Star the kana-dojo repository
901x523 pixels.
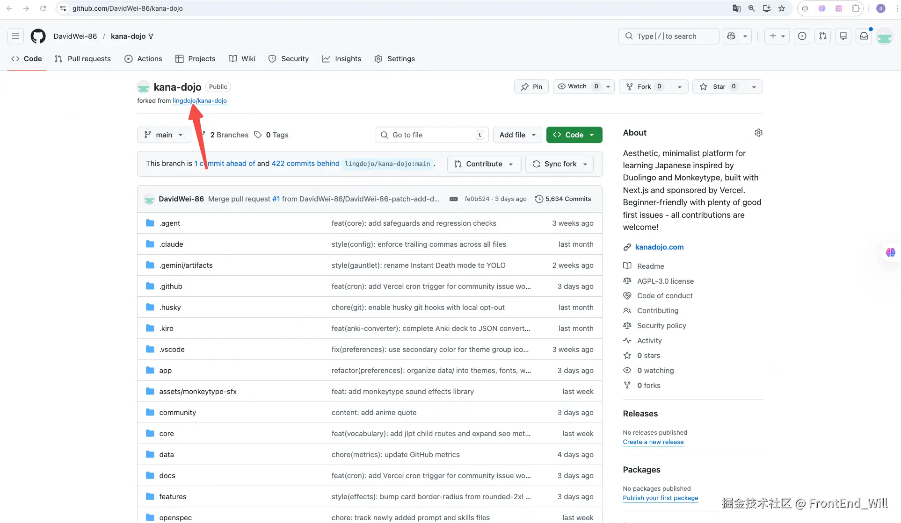point(719,86)
